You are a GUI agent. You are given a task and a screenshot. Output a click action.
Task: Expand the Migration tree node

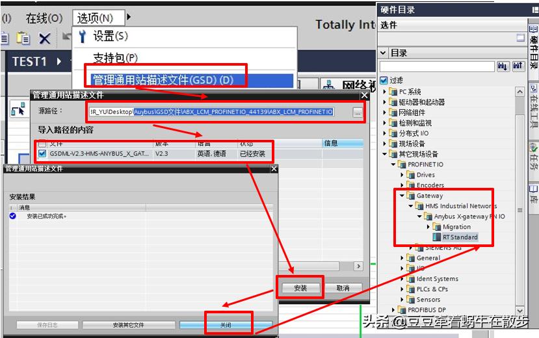428,227
